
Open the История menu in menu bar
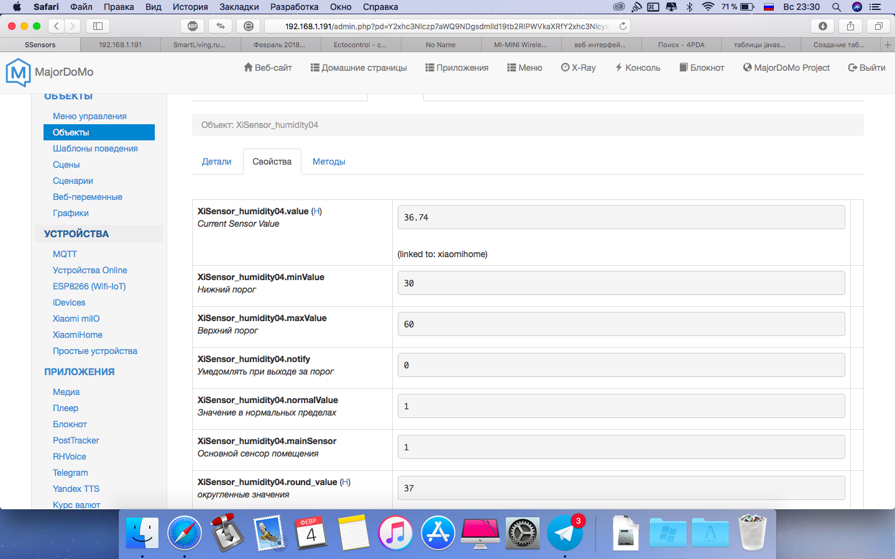pyautogui.click(x=190, y=7)
